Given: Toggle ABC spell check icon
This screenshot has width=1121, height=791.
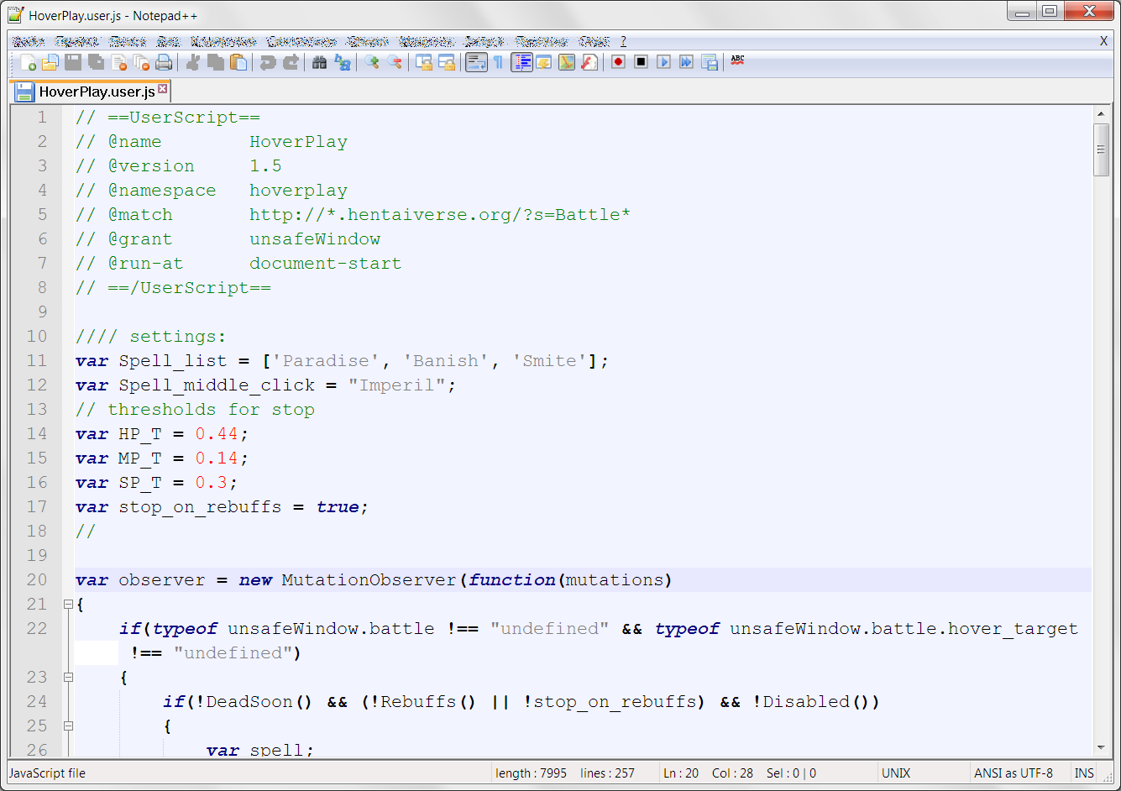Looking at the screenshot, I should [x=737, y=60].
